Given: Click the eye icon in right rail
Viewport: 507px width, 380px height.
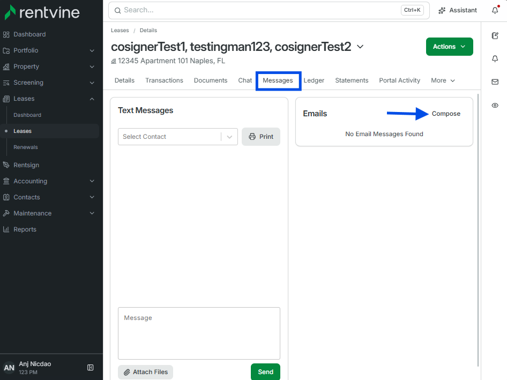Looking at the screenshot, I should click(x=495, y=106).
